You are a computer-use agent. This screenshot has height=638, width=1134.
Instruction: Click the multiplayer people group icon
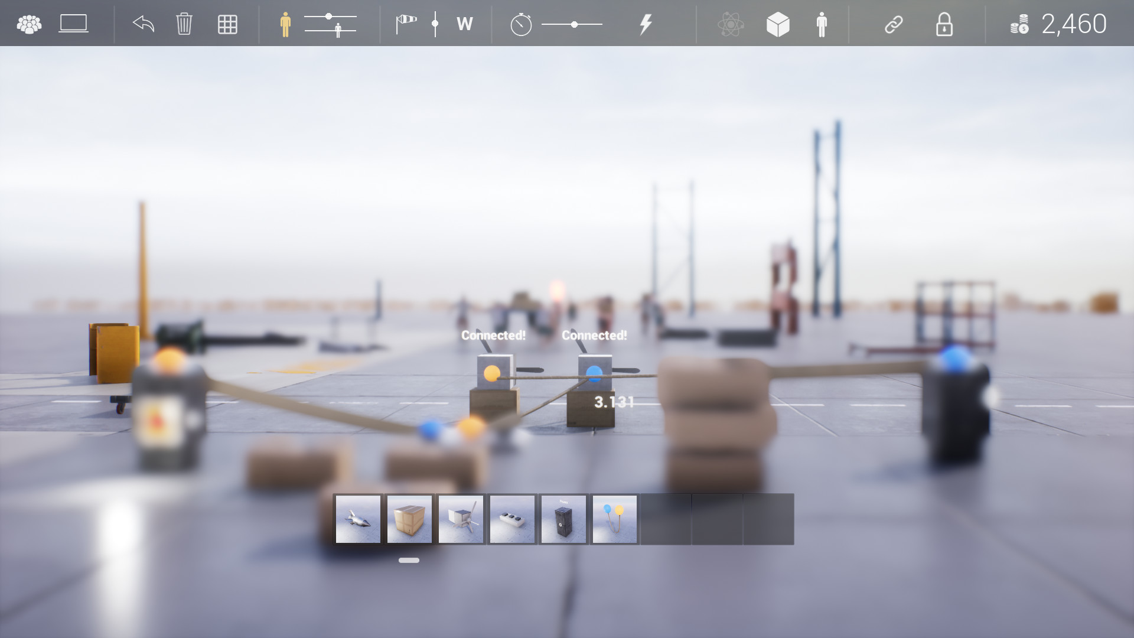[x=29, y=24]
